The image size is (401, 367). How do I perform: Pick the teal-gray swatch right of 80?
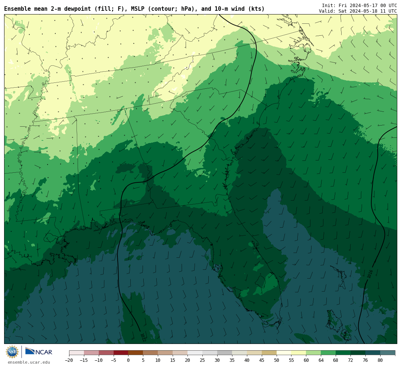[x=388, y=353]
